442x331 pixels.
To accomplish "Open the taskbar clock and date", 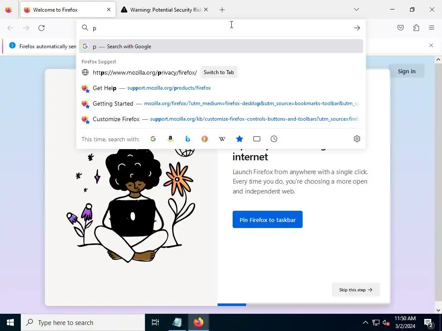I will (405, 322).
